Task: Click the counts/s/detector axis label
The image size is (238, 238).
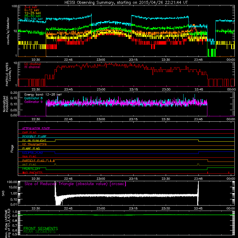Action: (8, 31)
